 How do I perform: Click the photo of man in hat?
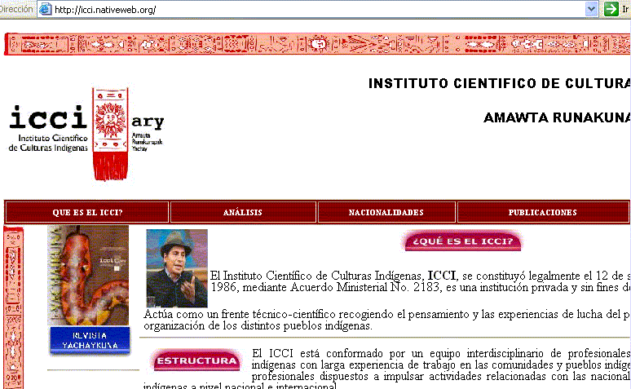[x=177, y=268]
